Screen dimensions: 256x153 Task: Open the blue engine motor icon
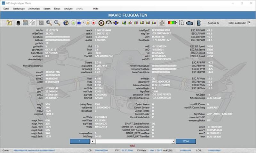click(x=189, y=23)
